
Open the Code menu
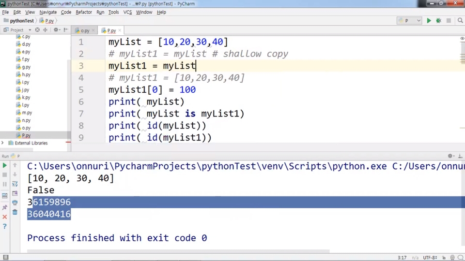click(x=66, y=12)
